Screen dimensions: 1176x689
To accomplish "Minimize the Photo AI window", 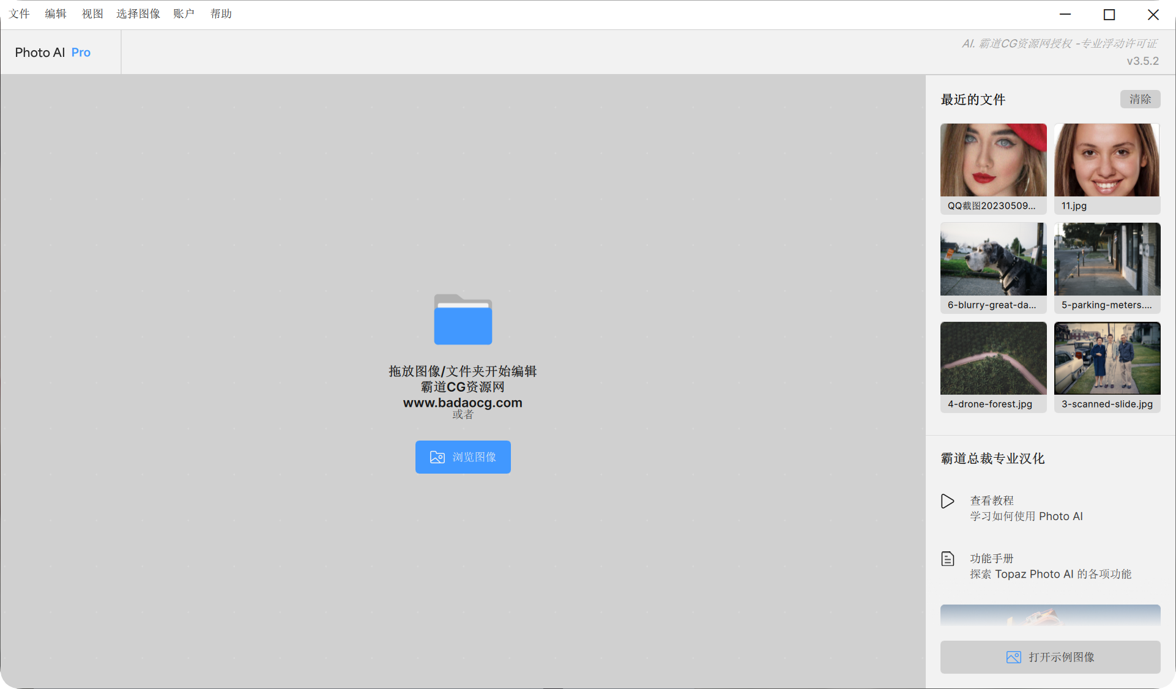I will [x=1065, y=14].
